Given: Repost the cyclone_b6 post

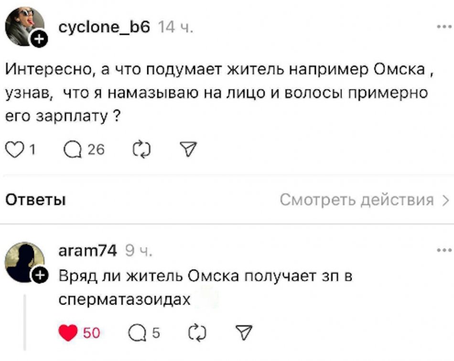Looking at the screenshot, I should pos(142,149).
